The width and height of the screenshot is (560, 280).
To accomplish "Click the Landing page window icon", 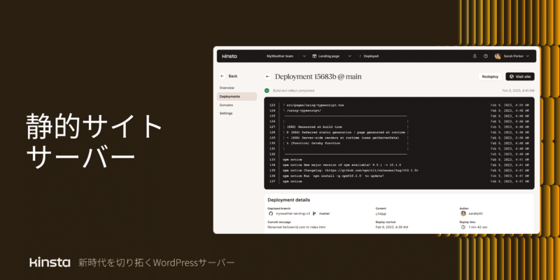I will coord(314,56).
